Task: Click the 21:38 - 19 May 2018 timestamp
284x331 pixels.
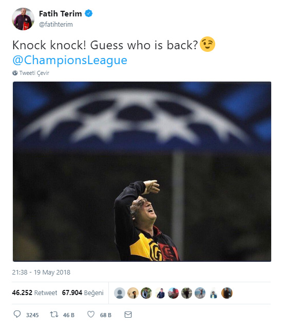Action: (x=41, y=272)
